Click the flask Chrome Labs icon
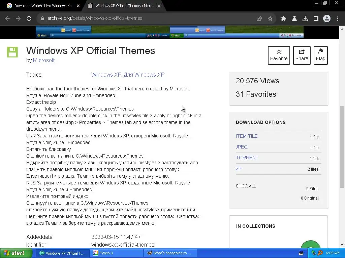345x258 pixels. point(294,19)
